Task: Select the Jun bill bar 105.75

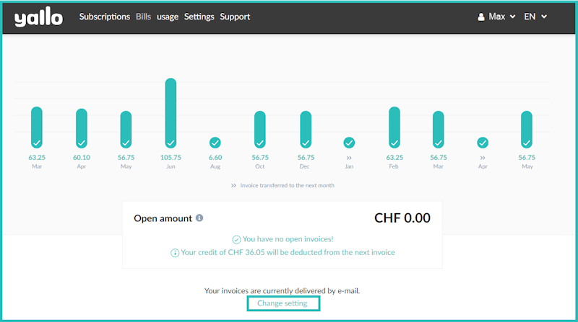Action: (x=171, y=113)
